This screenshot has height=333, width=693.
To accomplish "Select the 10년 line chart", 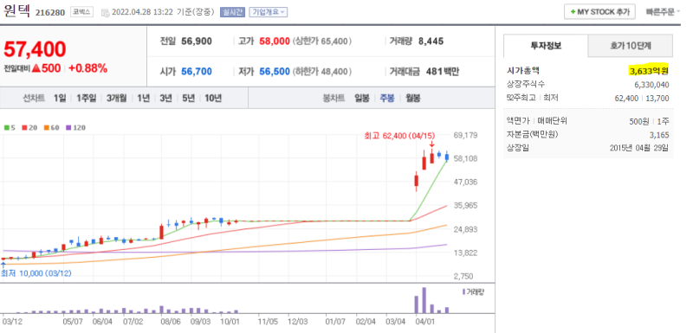I will (213, 98).
